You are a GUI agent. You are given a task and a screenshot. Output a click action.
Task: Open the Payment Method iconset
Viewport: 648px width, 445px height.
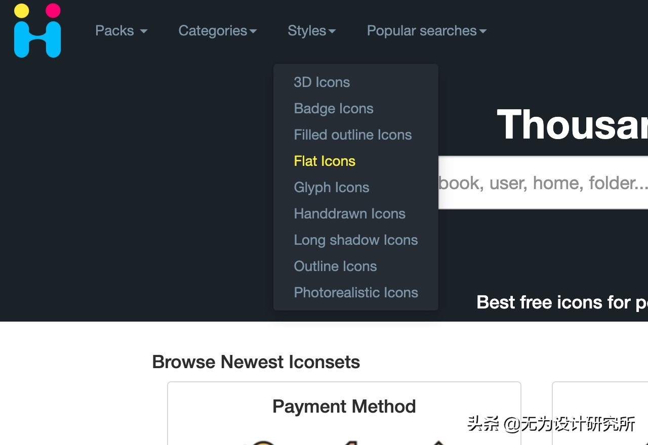344,407
